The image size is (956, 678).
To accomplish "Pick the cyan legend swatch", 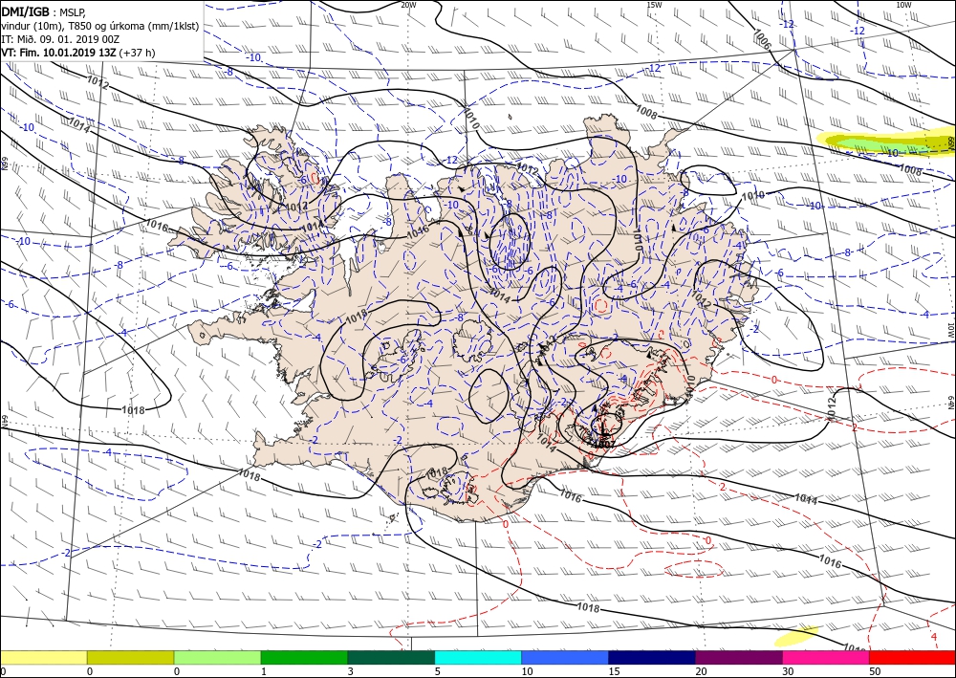I will coord(478,657).
